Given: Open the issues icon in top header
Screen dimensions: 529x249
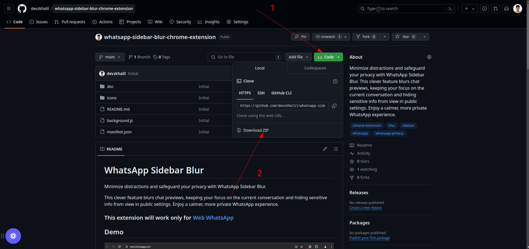Looking at the screenshot, I should [x=485, y=9].
